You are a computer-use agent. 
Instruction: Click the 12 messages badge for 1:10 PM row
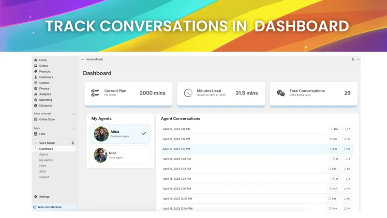347,149
